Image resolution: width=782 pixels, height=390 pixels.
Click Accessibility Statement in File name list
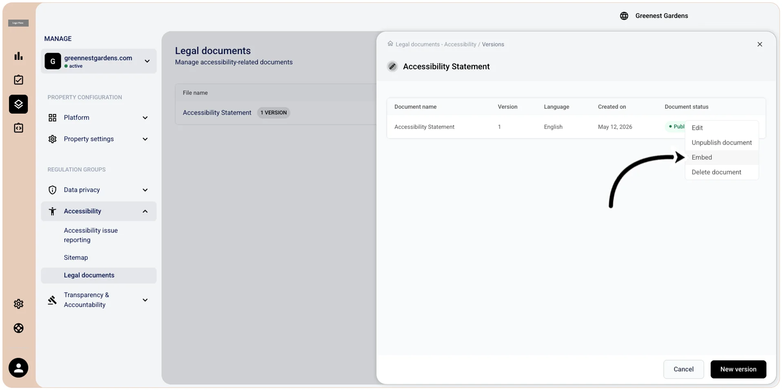217,113
